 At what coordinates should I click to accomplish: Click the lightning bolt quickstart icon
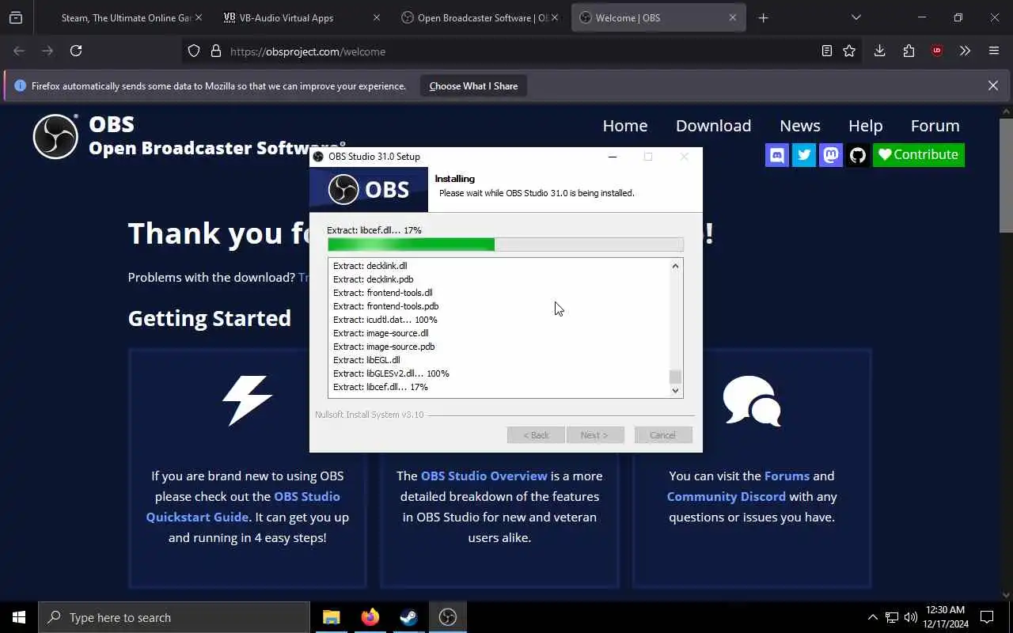pyautogui.click(x=247, y=400)
